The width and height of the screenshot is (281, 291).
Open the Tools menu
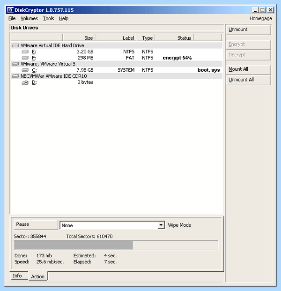[x=48, y=19]
